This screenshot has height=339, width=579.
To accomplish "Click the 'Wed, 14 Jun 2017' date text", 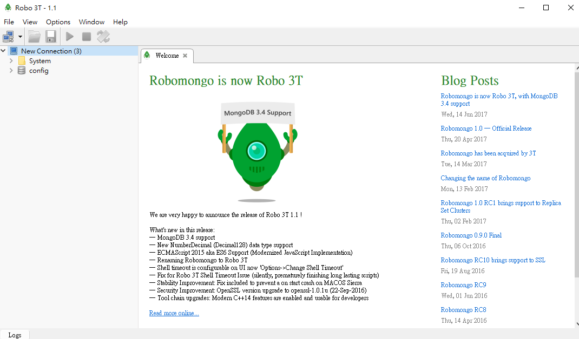I will click(x=464, y=114).
